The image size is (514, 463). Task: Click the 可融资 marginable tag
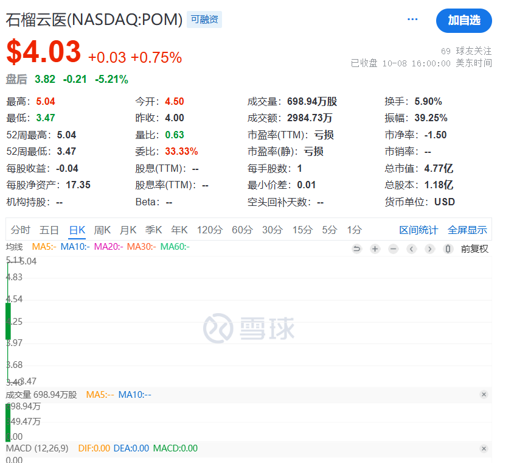[x=206, y=19]
